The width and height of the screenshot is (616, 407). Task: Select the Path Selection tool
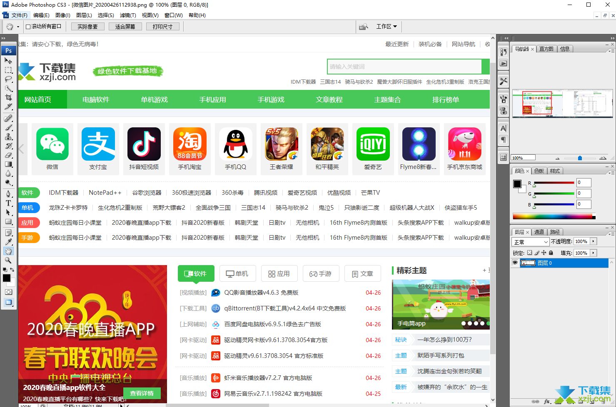(8, 212)
